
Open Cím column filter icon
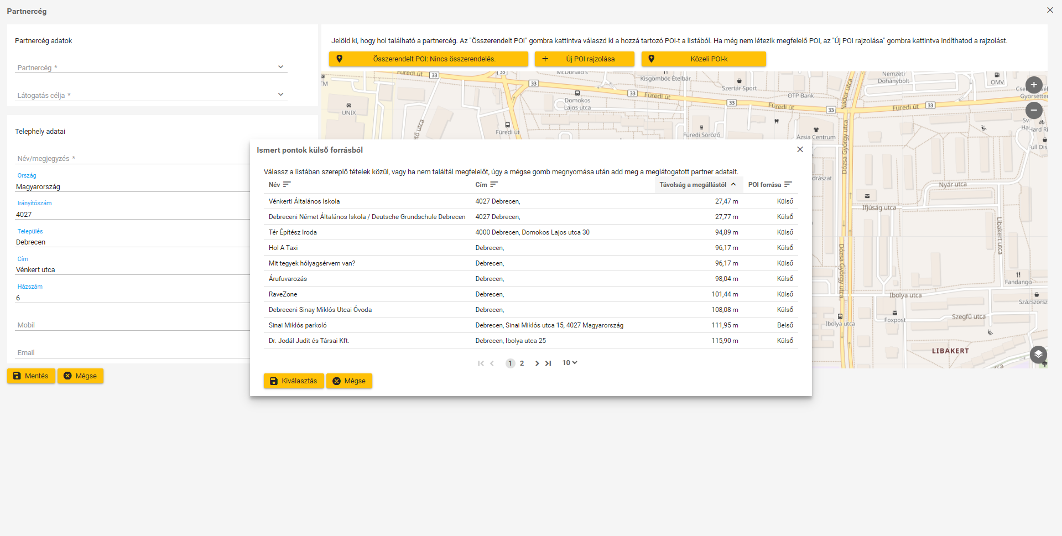[494, 185]
